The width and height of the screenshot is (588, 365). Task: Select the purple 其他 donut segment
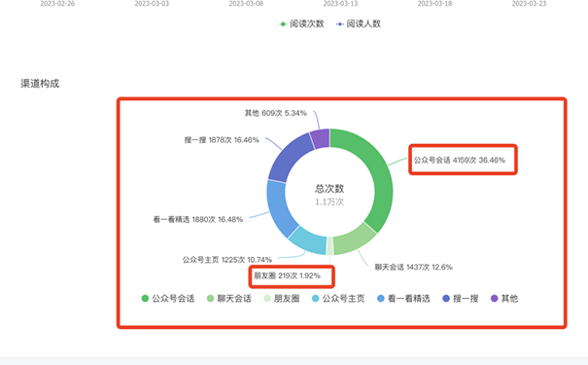click(321, 138)
